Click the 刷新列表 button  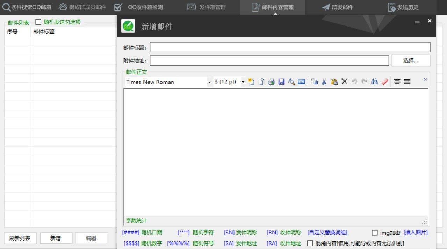[x=20, y=238]
